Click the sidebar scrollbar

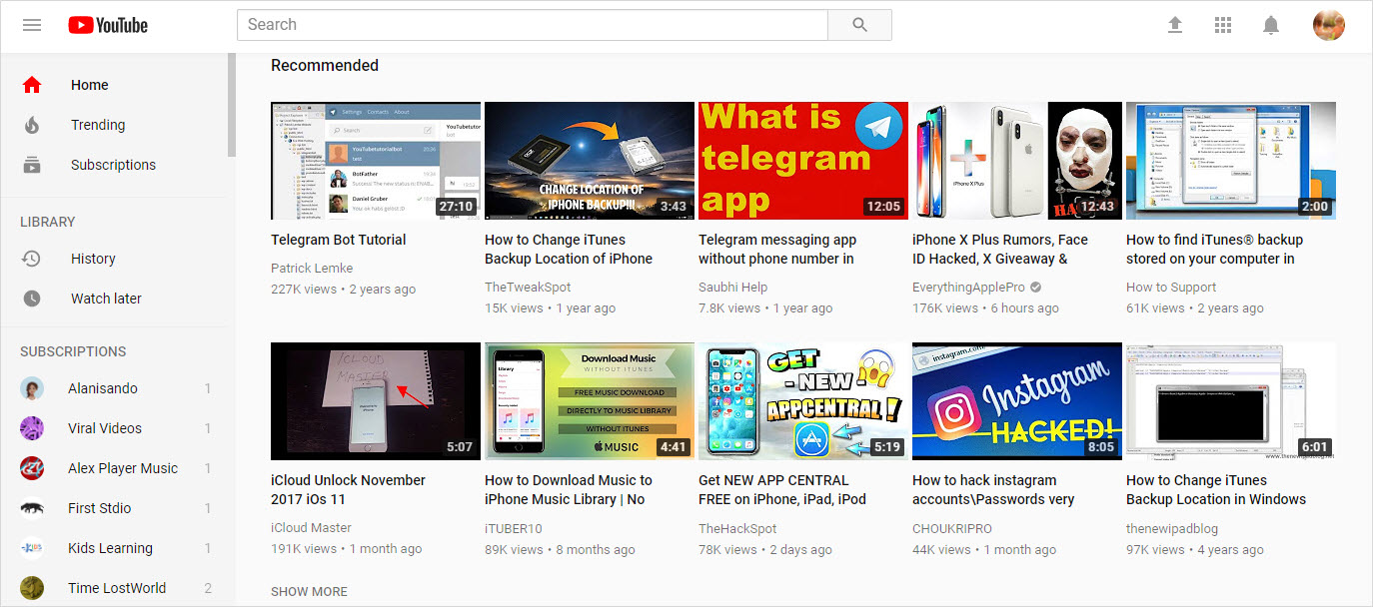coord(232,105)
